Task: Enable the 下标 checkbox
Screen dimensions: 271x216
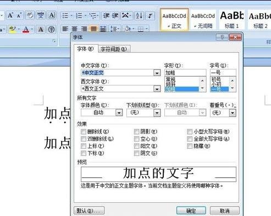Action: [84, 153]
